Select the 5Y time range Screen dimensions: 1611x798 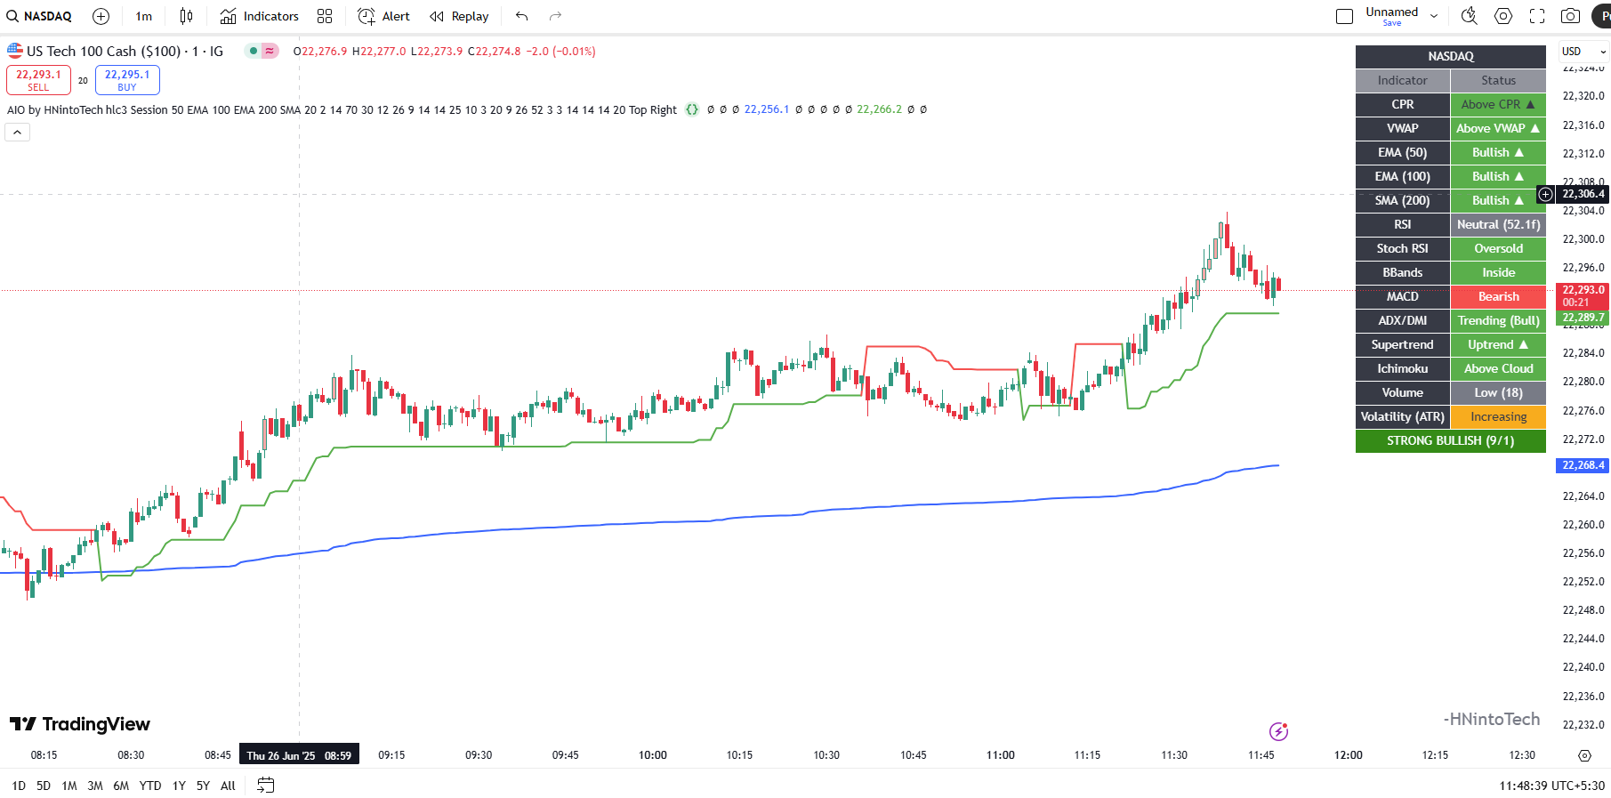[203, 786]
